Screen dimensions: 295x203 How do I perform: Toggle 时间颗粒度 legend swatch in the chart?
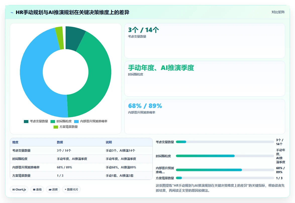pos(53,121)
